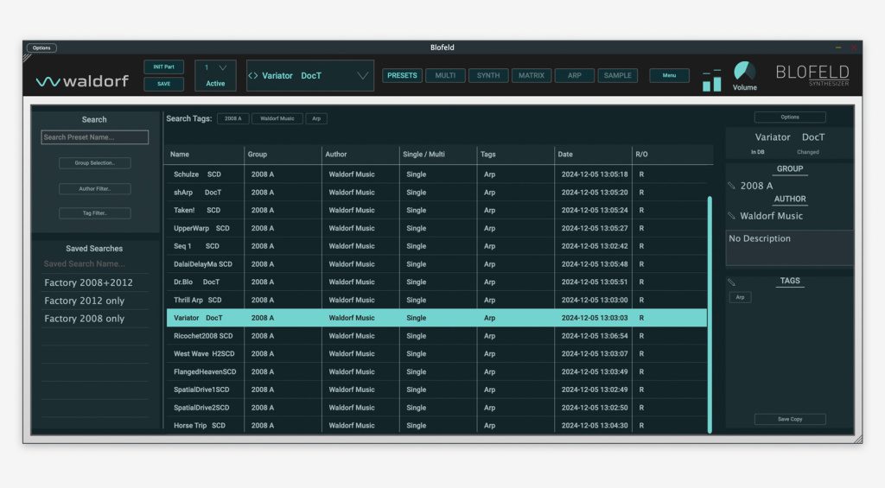
Task: Switch to the ARP tab
Action: click(x=575, y=76)
